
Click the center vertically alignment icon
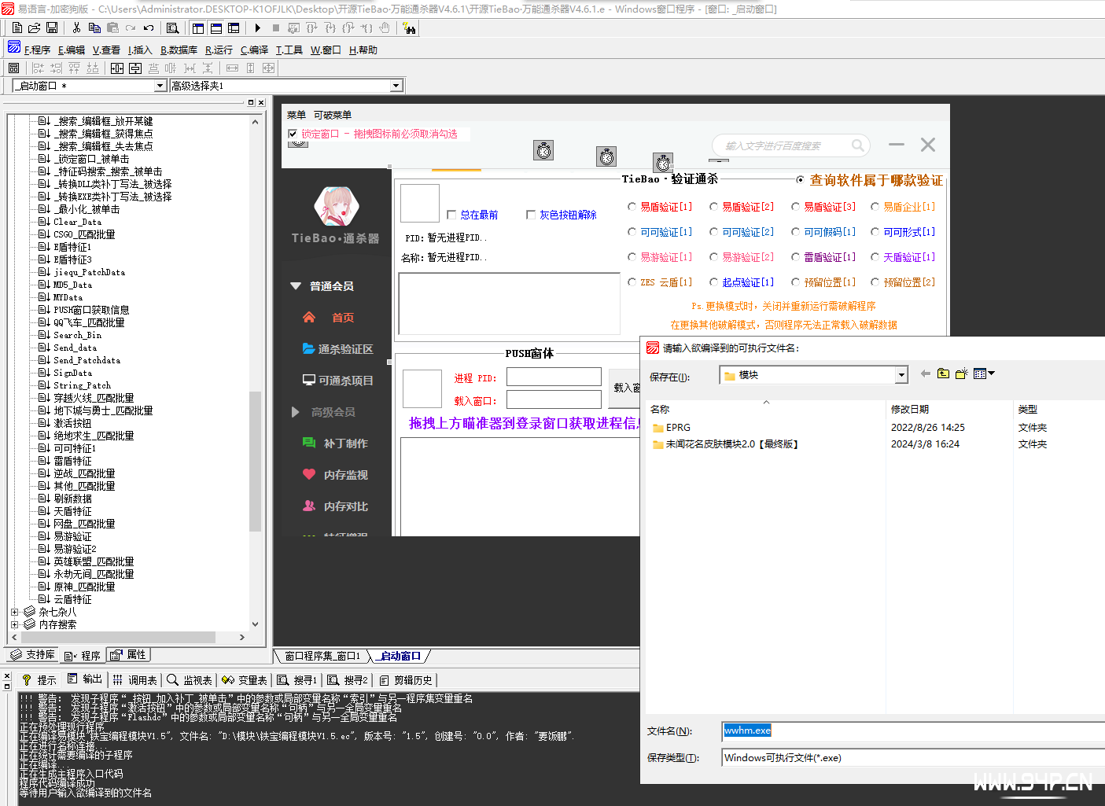click(135, 68)
